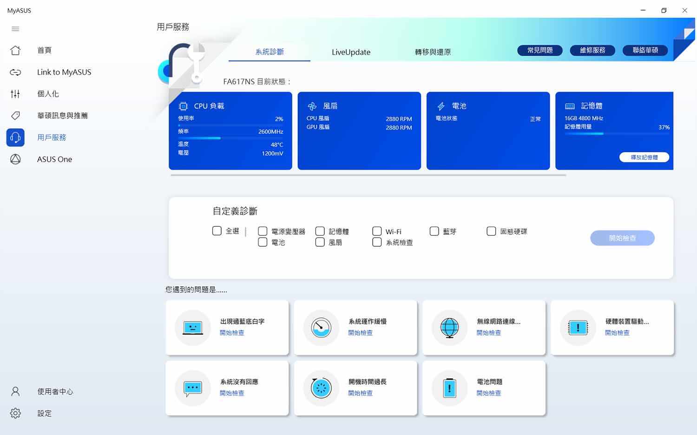Click the horizontal scrollbar below status cards
Screen dimensions: 697x435
tap(368, 175)
